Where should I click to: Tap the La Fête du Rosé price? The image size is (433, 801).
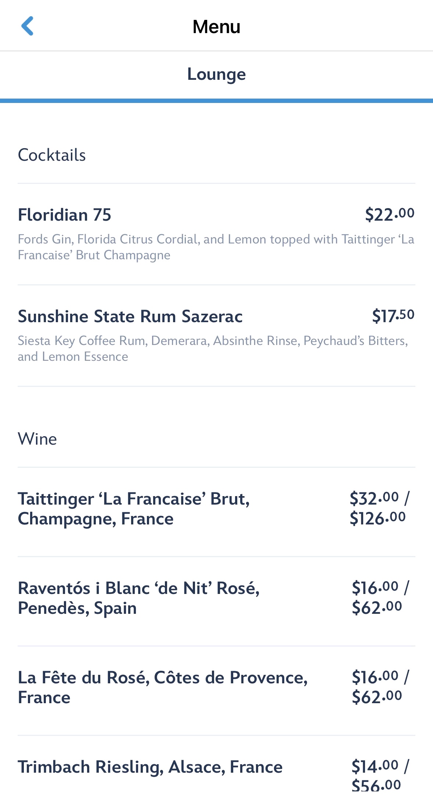380,687
